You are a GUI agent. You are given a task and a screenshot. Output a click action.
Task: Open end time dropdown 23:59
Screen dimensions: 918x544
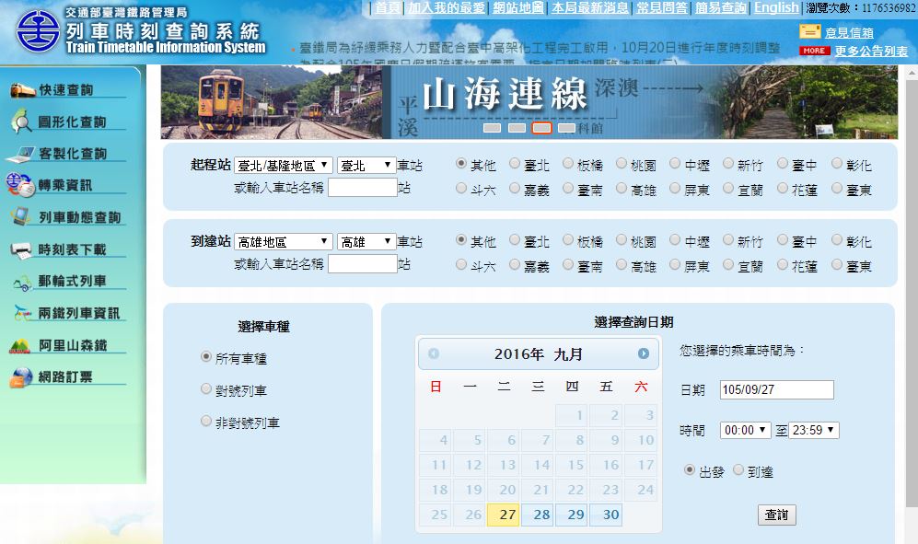(814, 431)
